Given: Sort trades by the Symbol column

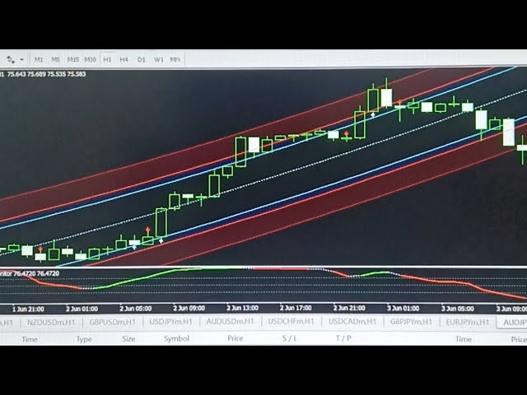Looking at the screenshot, I should [176, 338].
